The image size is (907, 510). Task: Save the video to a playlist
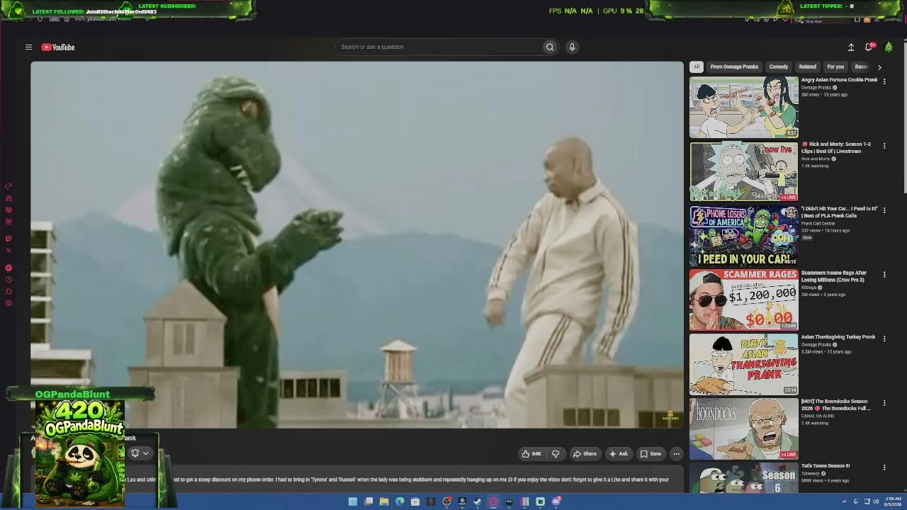click(x=650, y=454)
